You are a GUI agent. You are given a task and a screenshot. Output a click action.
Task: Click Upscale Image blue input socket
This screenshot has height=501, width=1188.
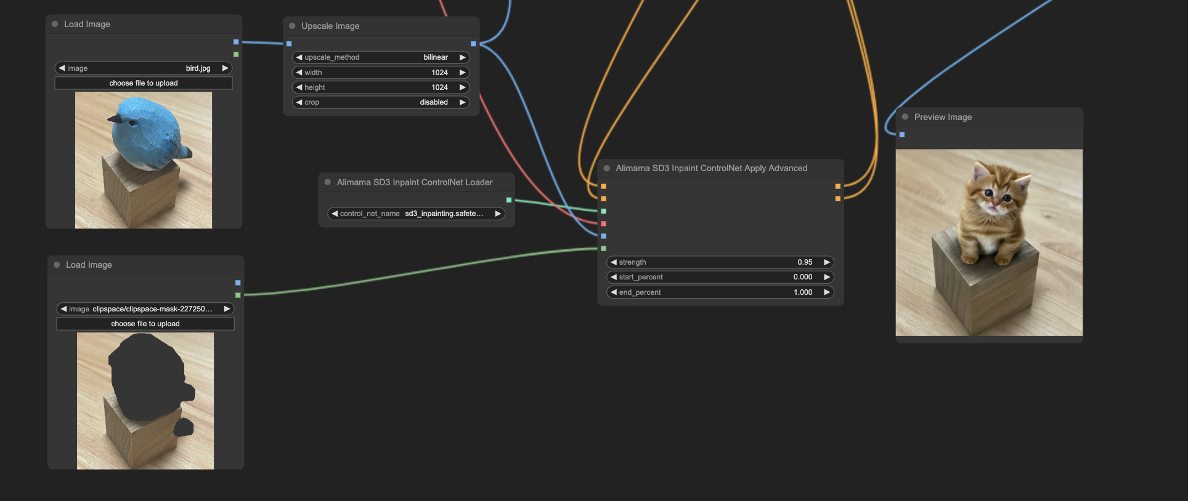coord(289,44)
